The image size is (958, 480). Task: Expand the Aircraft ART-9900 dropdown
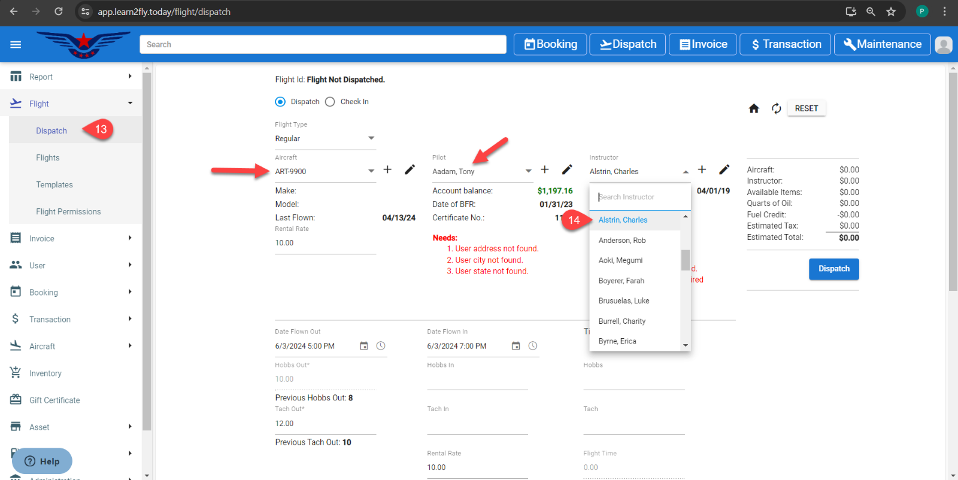(x=371, y=171)
